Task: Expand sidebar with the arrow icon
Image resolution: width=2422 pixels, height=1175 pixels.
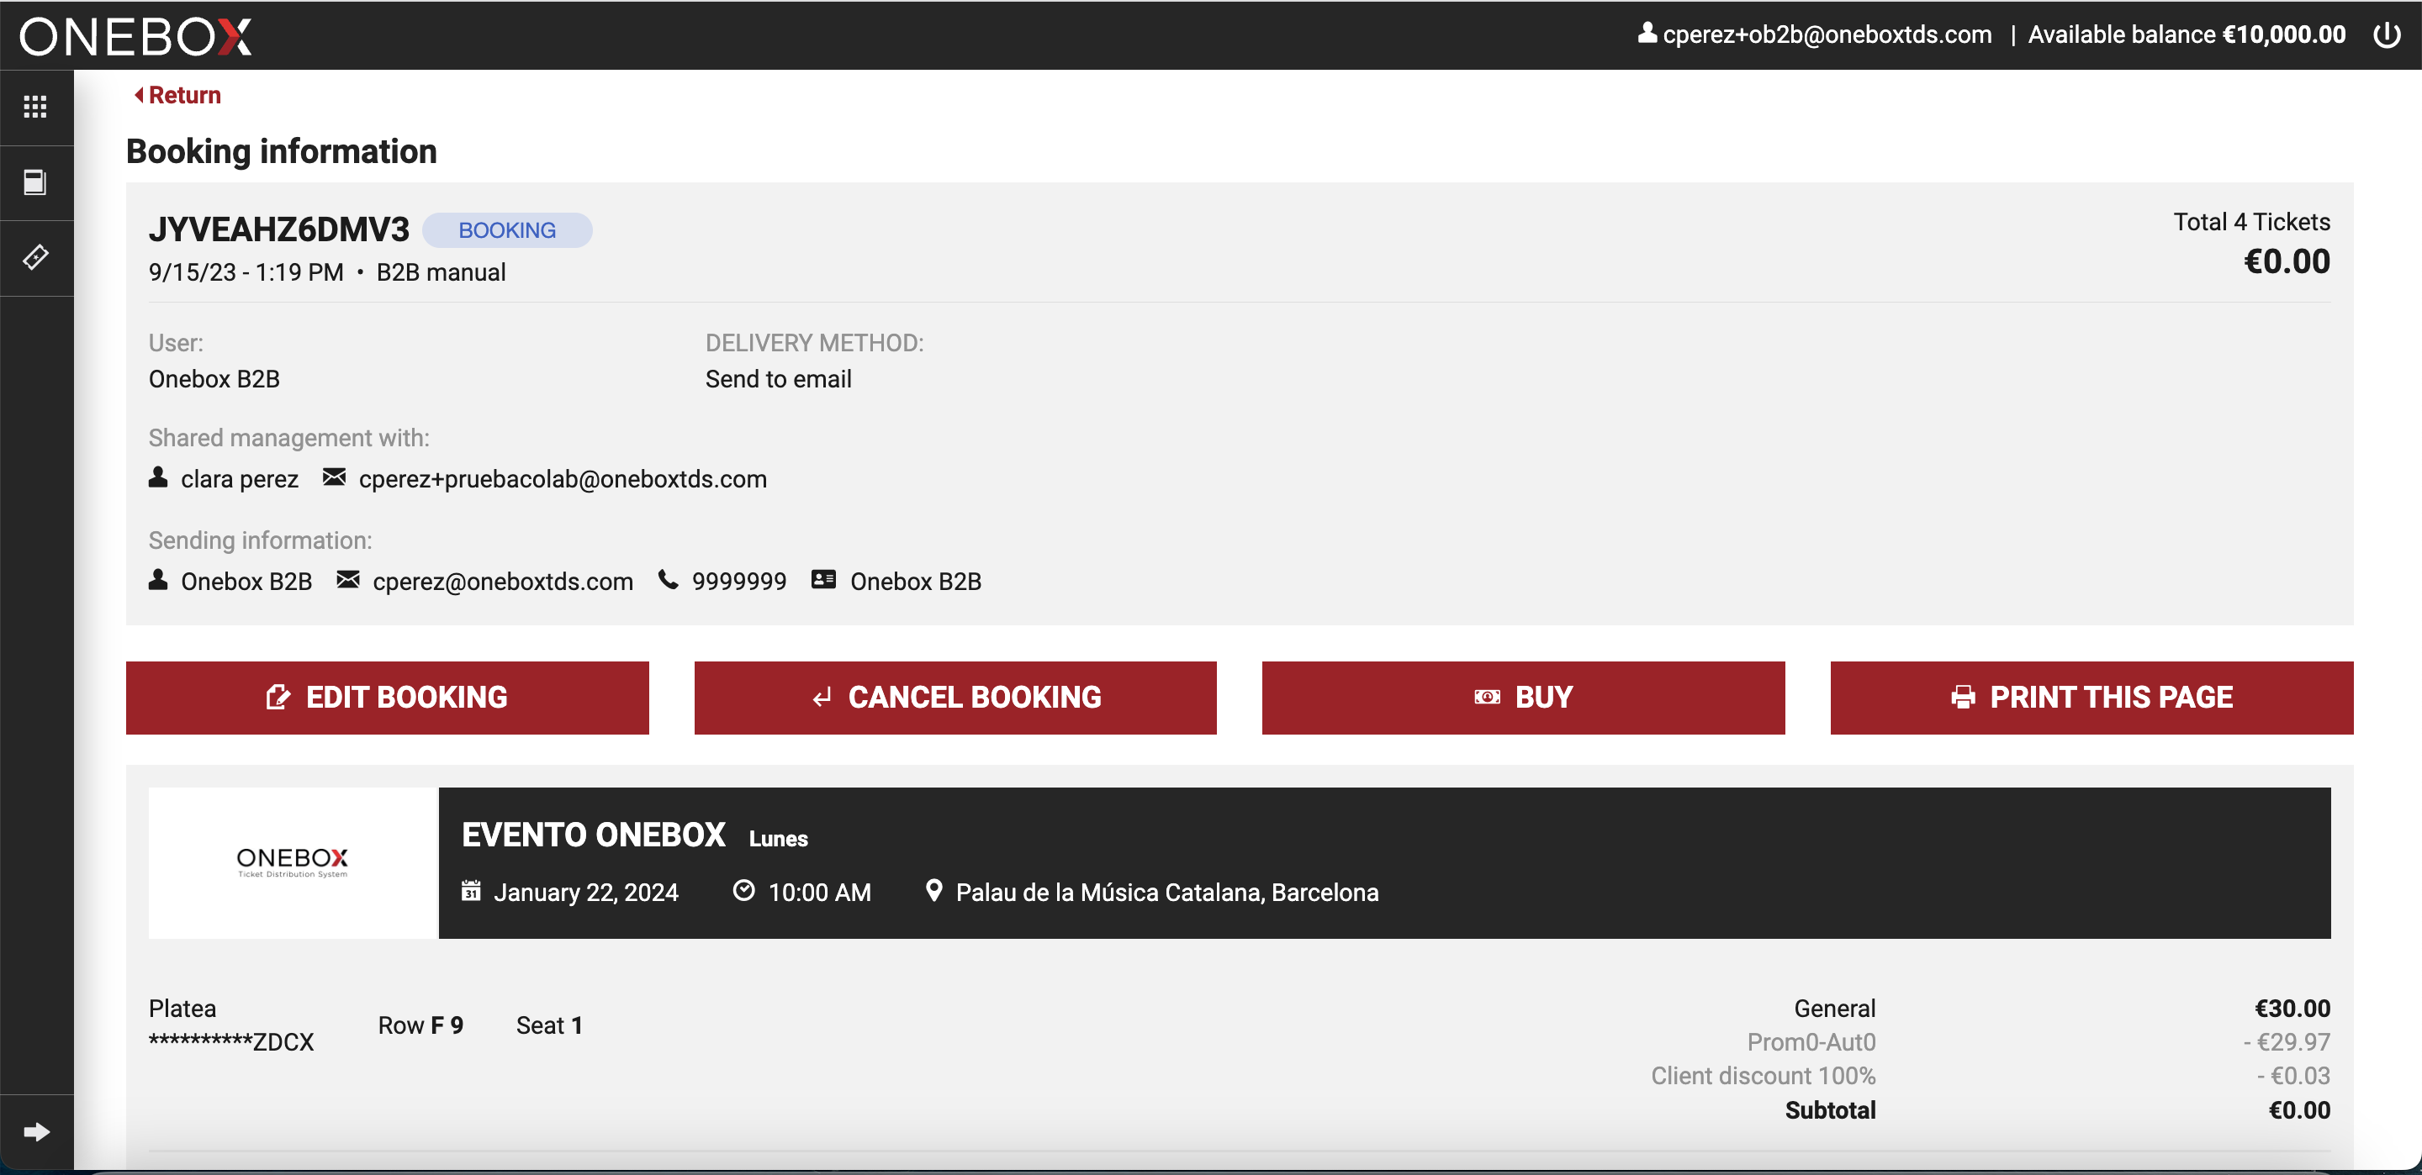Action: (35, 1132)
